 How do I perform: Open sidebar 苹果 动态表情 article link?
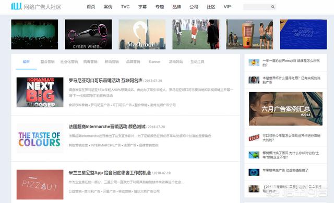[x=285, y=170]
